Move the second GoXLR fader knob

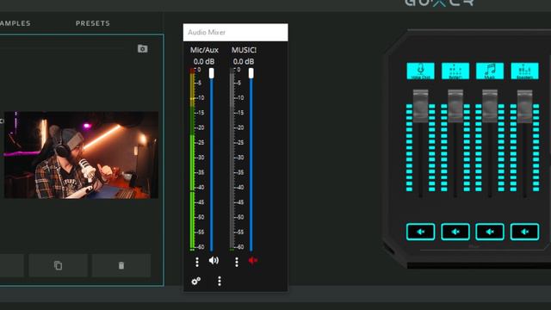coord(455,106)
